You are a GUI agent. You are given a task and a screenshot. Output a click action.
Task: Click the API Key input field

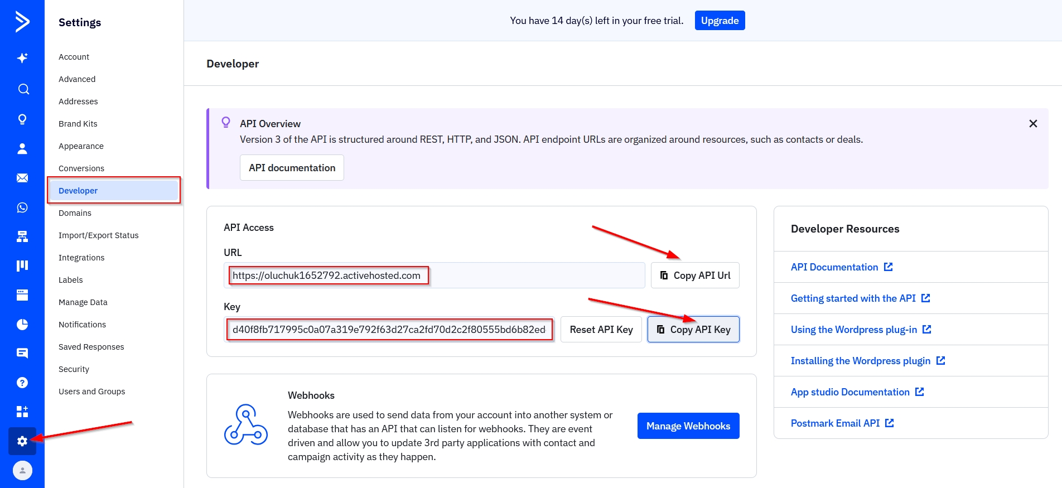389,330
